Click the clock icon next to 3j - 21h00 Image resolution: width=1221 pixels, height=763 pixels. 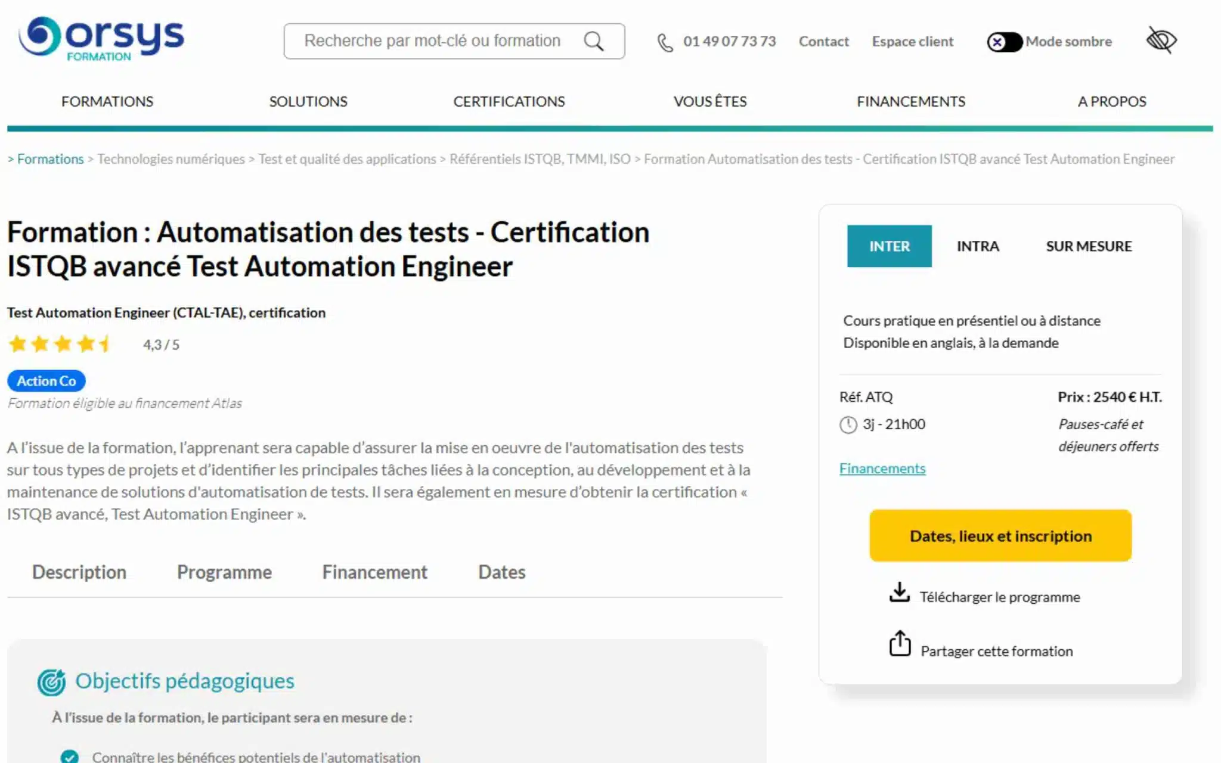click(848, 425)
